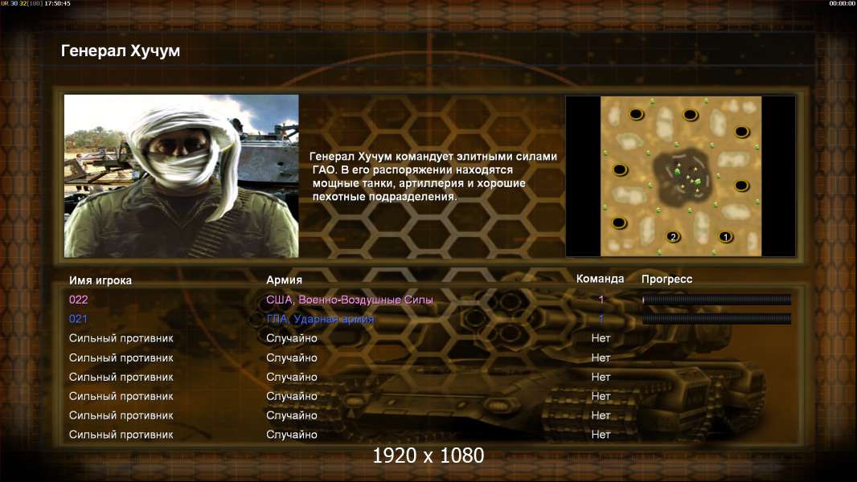Click team number in the 021 row

click(601, 318)
